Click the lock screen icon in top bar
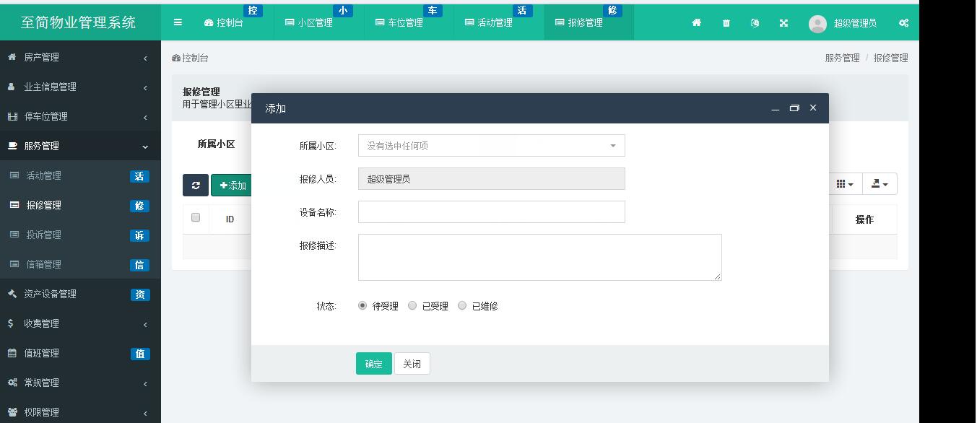 point(754,23)
